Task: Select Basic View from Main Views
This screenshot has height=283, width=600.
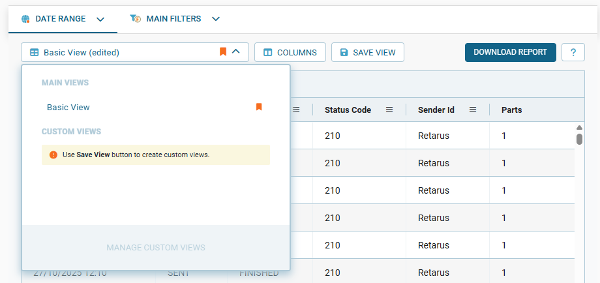Action: [x=68, y=107]
